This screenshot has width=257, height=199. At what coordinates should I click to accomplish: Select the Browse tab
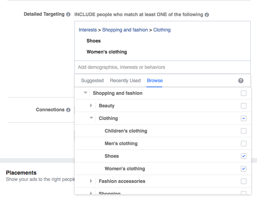[155, 81]
